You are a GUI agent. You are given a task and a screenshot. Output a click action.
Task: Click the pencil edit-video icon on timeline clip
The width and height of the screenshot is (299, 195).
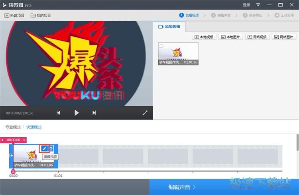click(x=44, y=148)
